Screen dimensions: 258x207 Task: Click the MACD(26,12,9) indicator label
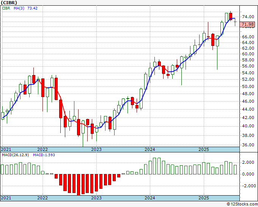[16, 155]
